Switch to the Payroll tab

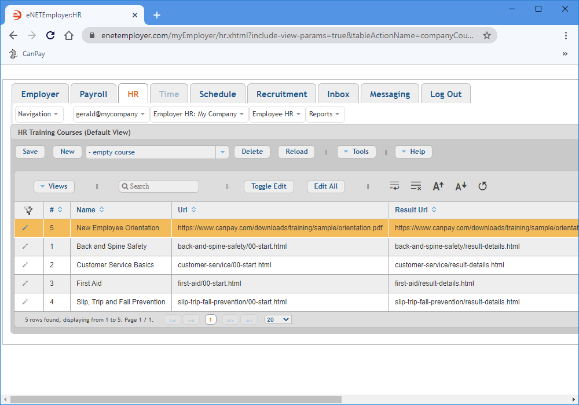pyautogui.click(x=93, y=94)
